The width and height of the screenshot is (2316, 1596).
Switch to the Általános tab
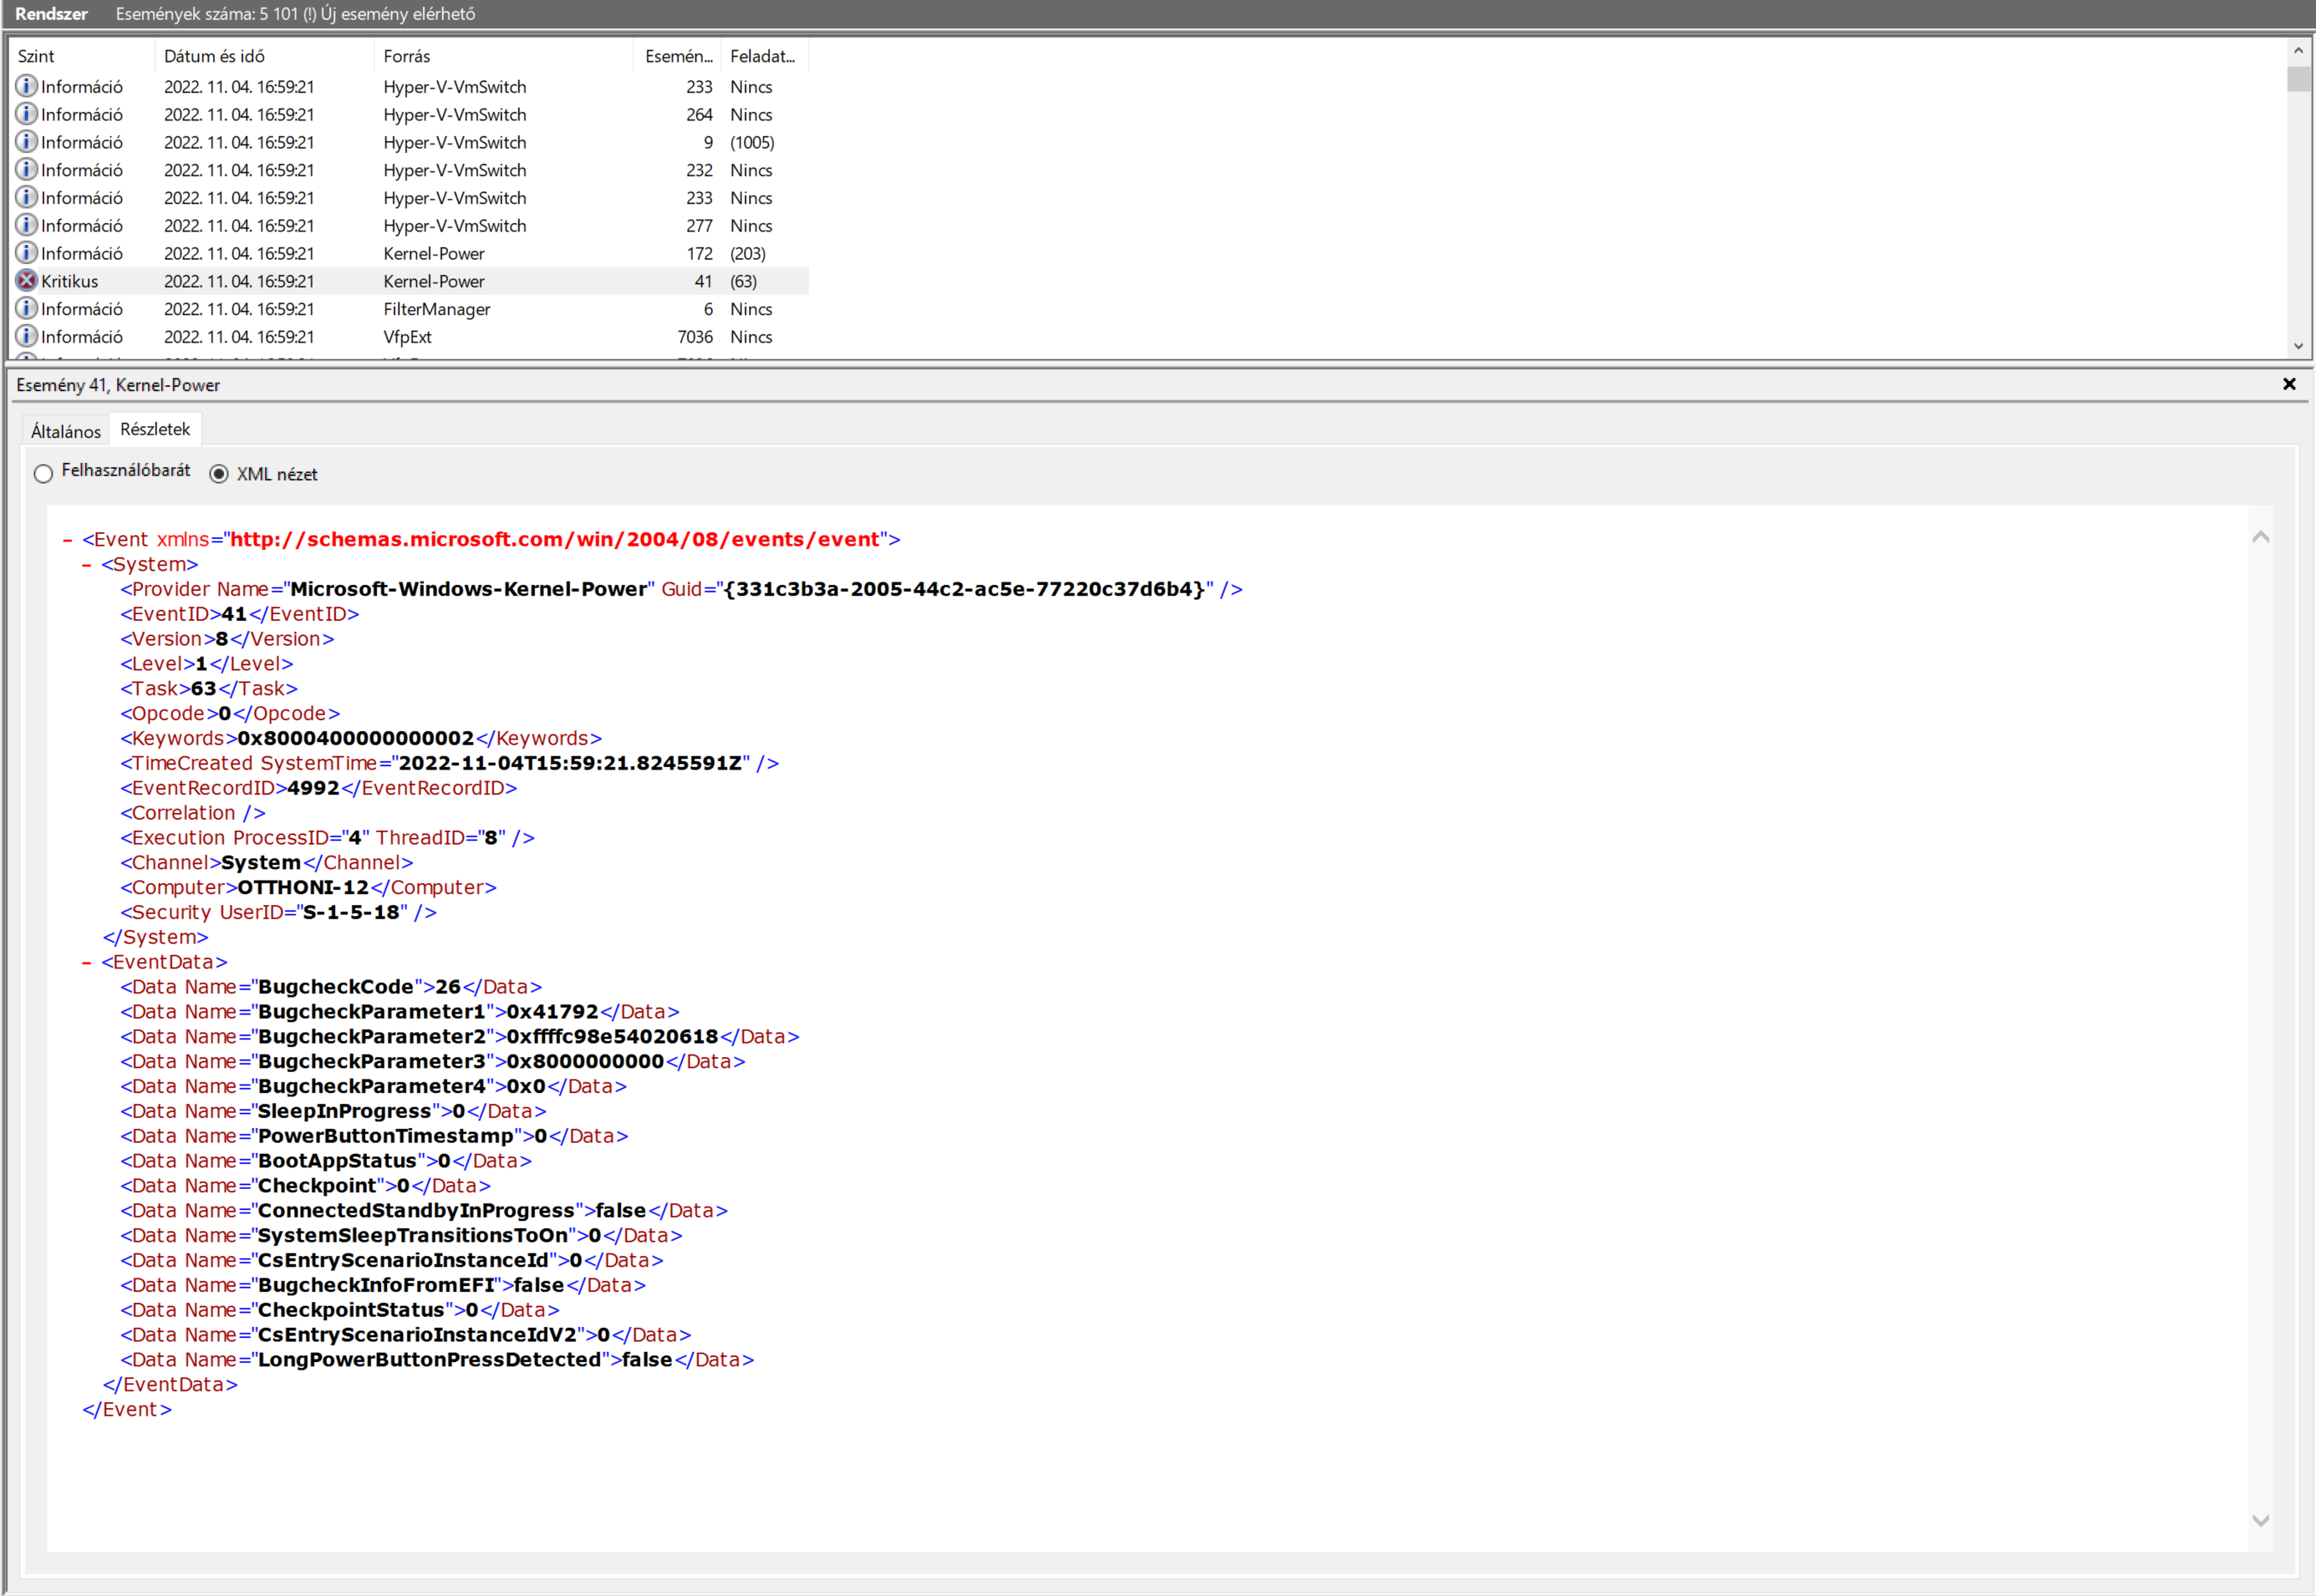(x=65, y=431)
